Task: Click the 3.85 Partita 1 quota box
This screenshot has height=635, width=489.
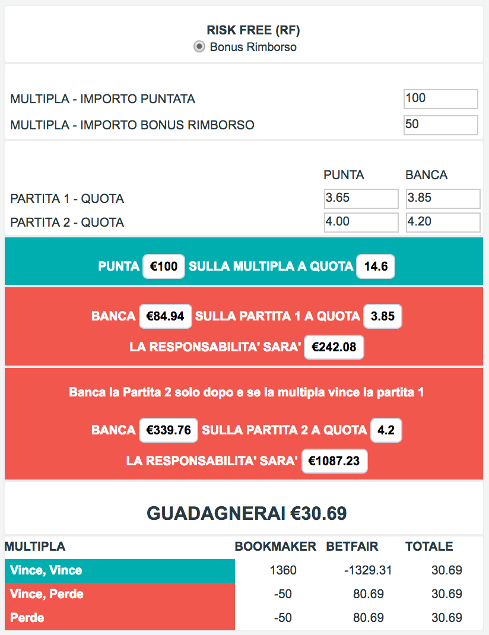Action: click(x=383, y=316)
